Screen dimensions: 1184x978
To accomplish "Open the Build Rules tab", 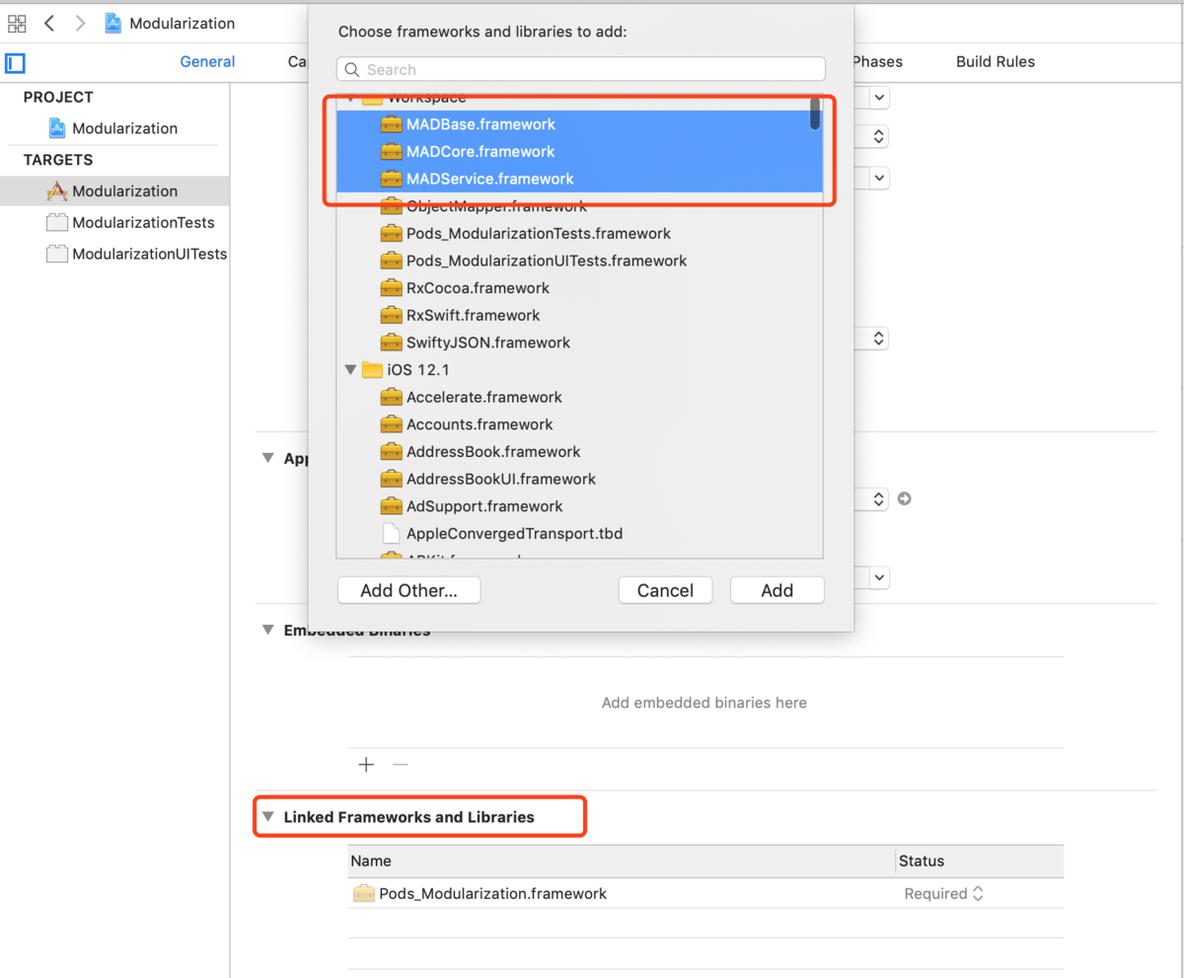I will [995, 61].
